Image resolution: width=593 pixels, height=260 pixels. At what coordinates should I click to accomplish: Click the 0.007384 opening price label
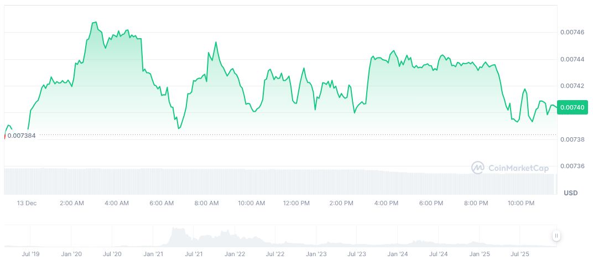click(x=21, y=136)
